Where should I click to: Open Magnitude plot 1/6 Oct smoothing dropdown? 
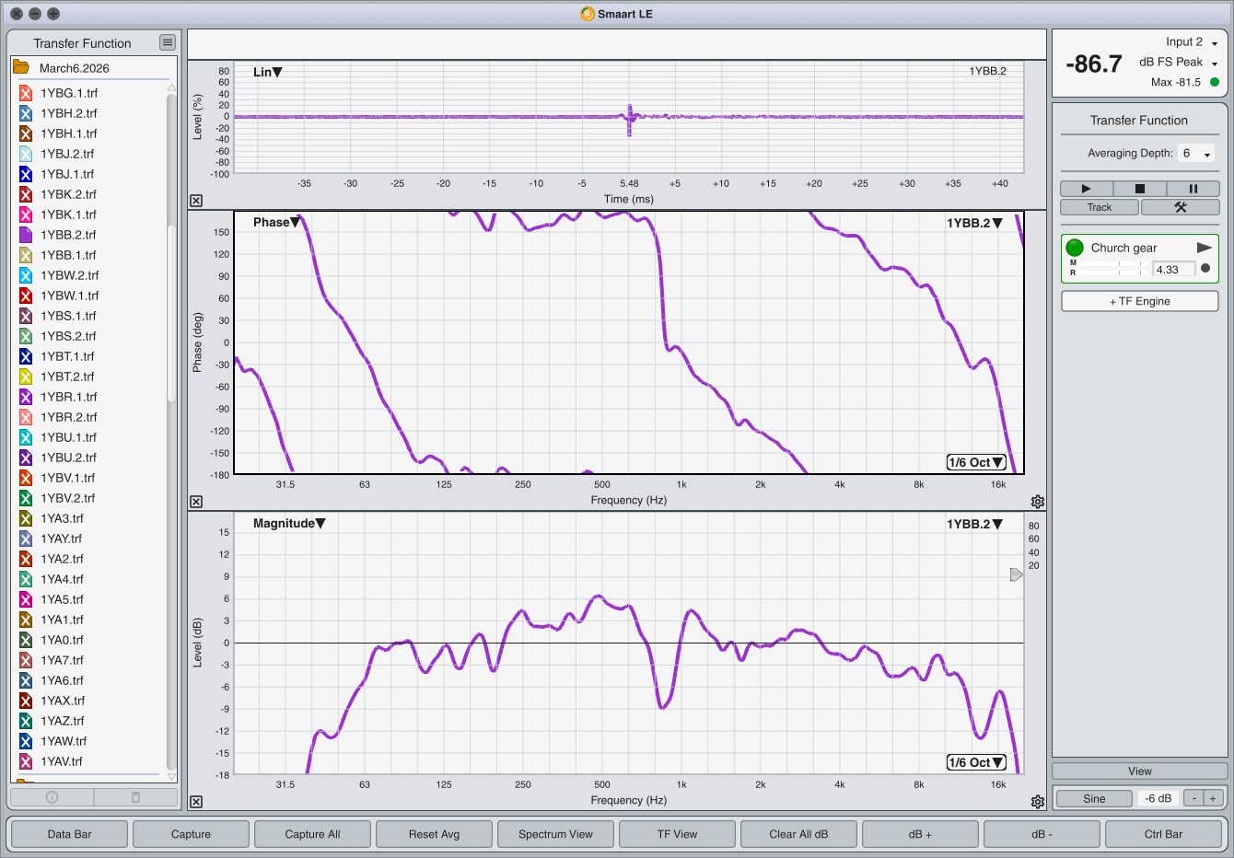tap(976, 762)
